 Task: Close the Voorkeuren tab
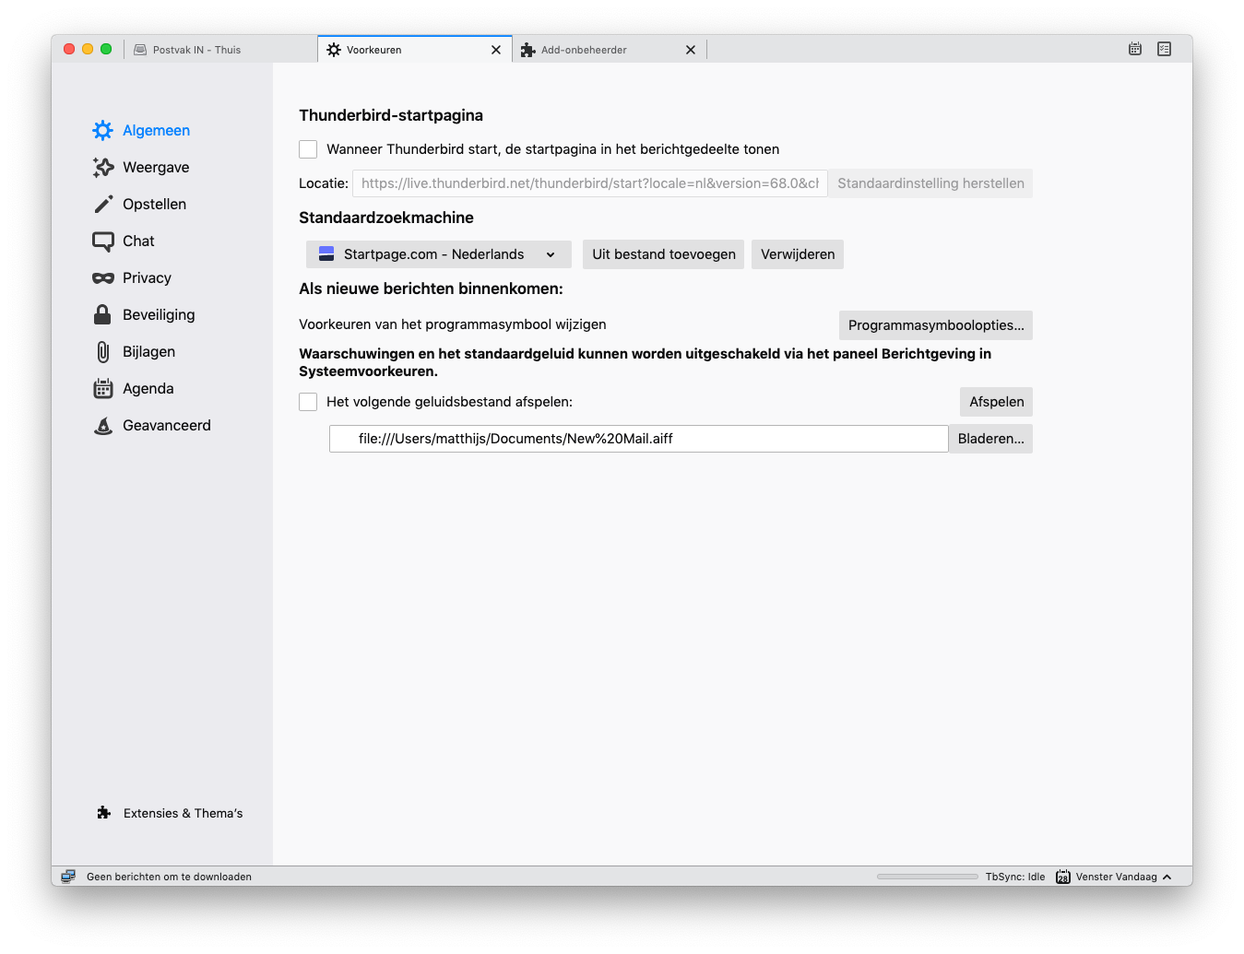coord(496,50)
